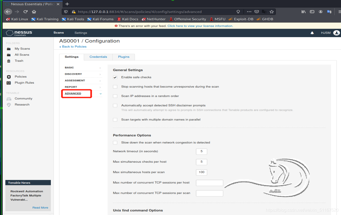Bookmark this page with the star icon
The width and height of the screenshot is (341, 215).
pos(272,12)
